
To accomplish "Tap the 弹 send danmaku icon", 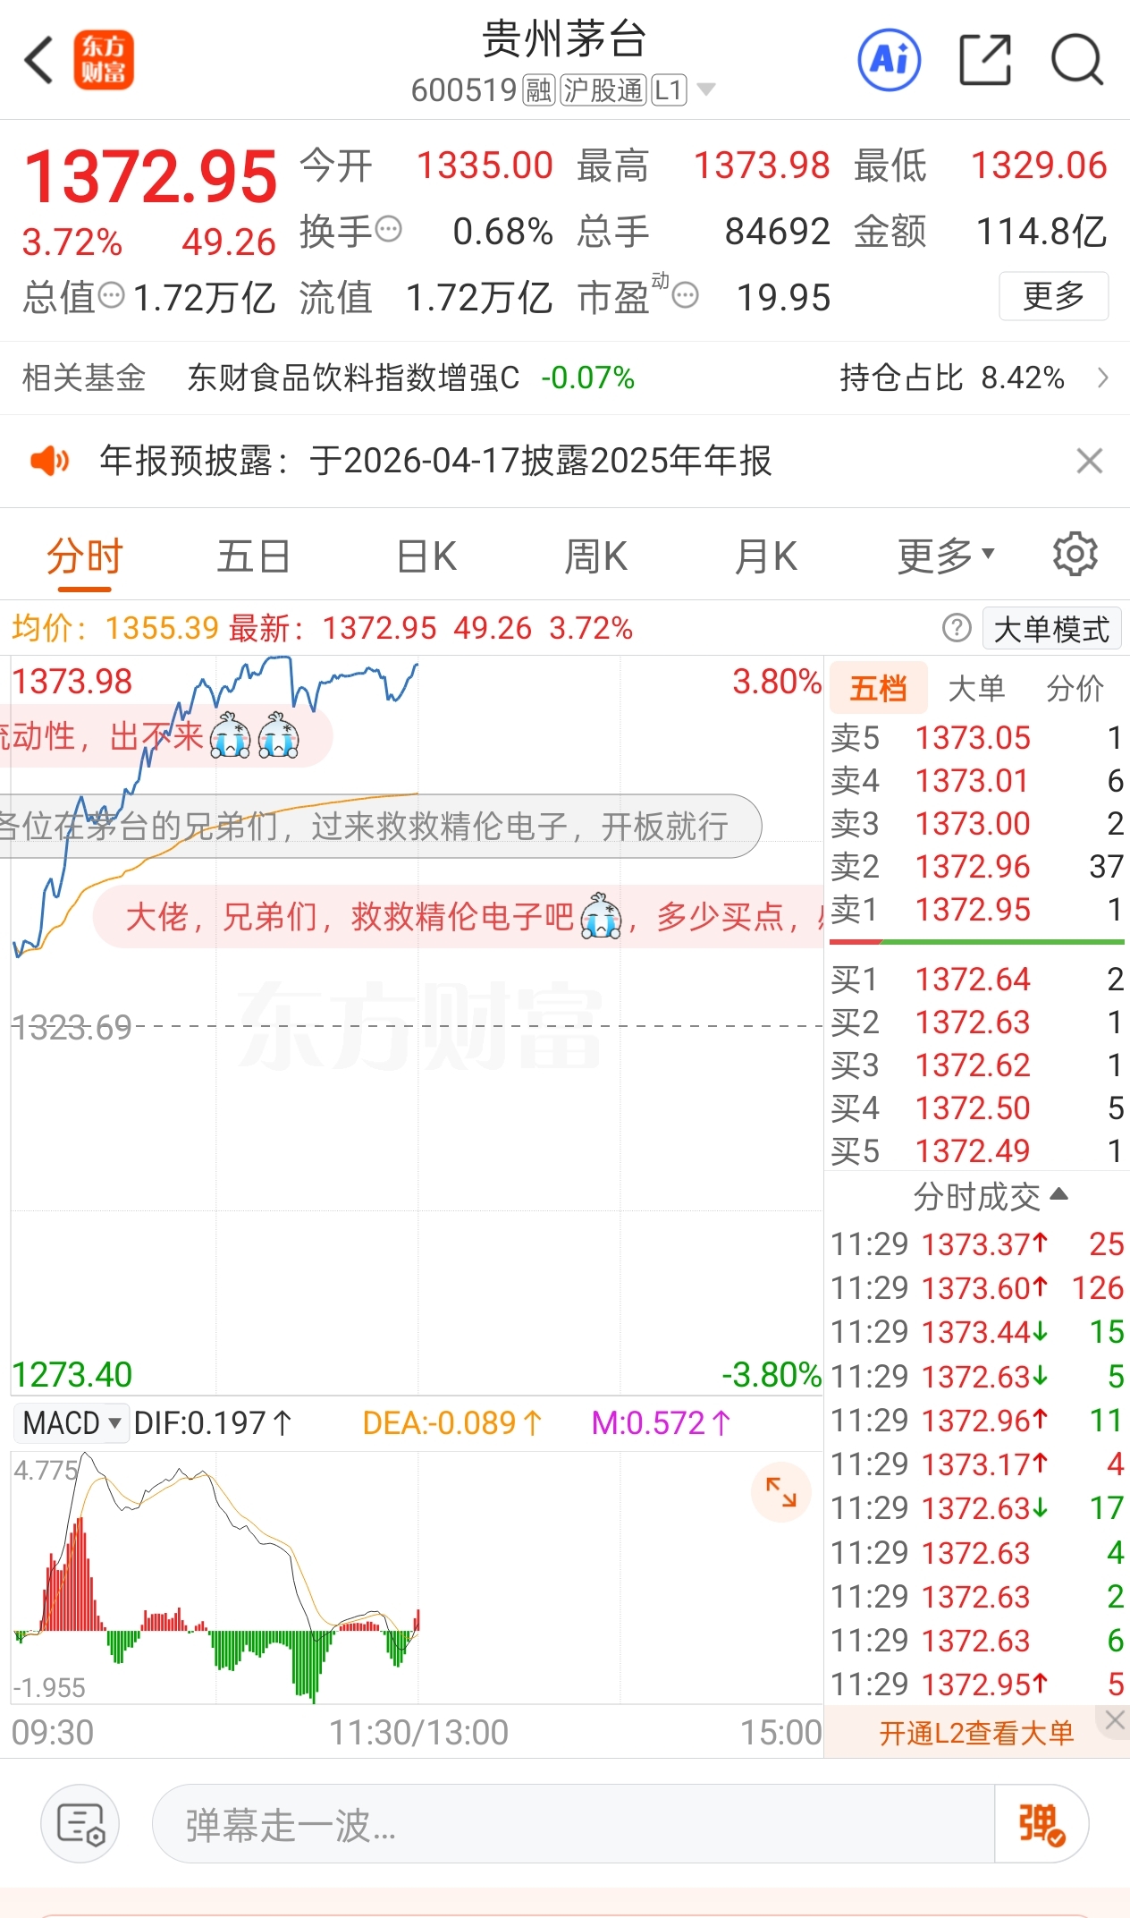I will coord(1041,1823).
